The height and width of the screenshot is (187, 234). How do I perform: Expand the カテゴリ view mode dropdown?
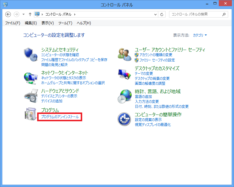(x=200, y=35)
